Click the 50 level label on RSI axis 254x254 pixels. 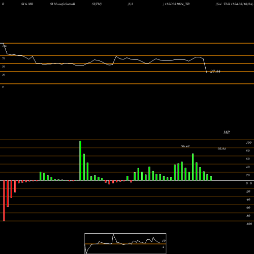(x=4, y=67)
